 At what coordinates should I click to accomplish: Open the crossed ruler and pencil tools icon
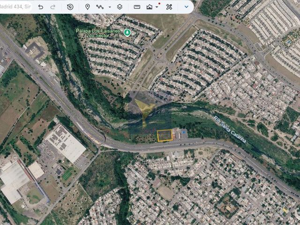click(169, 7)
